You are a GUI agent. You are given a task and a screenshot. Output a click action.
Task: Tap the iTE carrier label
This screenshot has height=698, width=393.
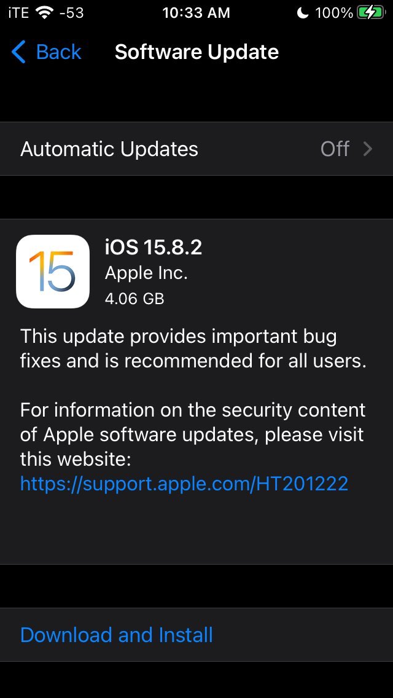click(18, 13)
